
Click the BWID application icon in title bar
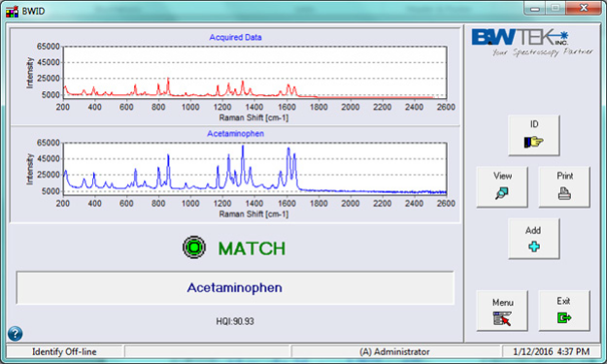12,12
